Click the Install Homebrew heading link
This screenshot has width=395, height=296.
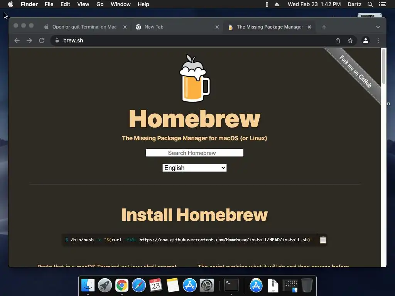point(194,215)
